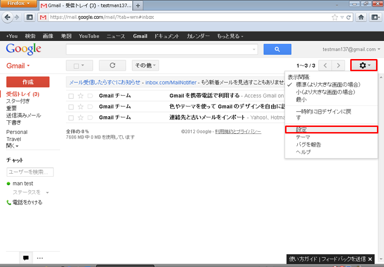Open a new browser tab
This screenshot has width=384, height=267.
[138, 5]
